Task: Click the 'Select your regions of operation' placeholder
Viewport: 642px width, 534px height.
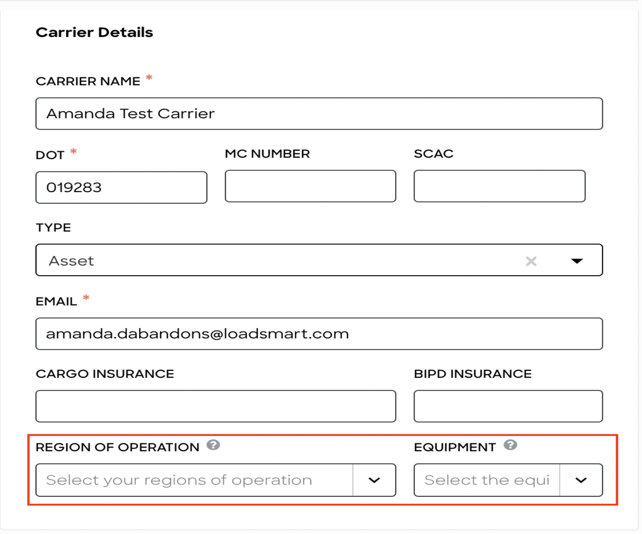Action: pyautogui.click(x=179, y=480)
